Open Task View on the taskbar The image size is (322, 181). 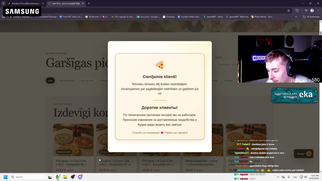50,177
